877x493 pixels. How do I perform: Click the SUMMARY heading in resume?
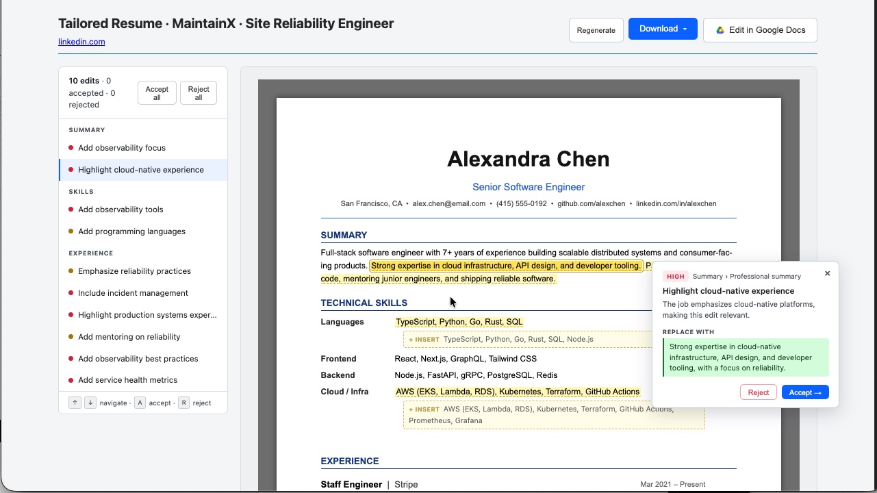click(344, 235)
